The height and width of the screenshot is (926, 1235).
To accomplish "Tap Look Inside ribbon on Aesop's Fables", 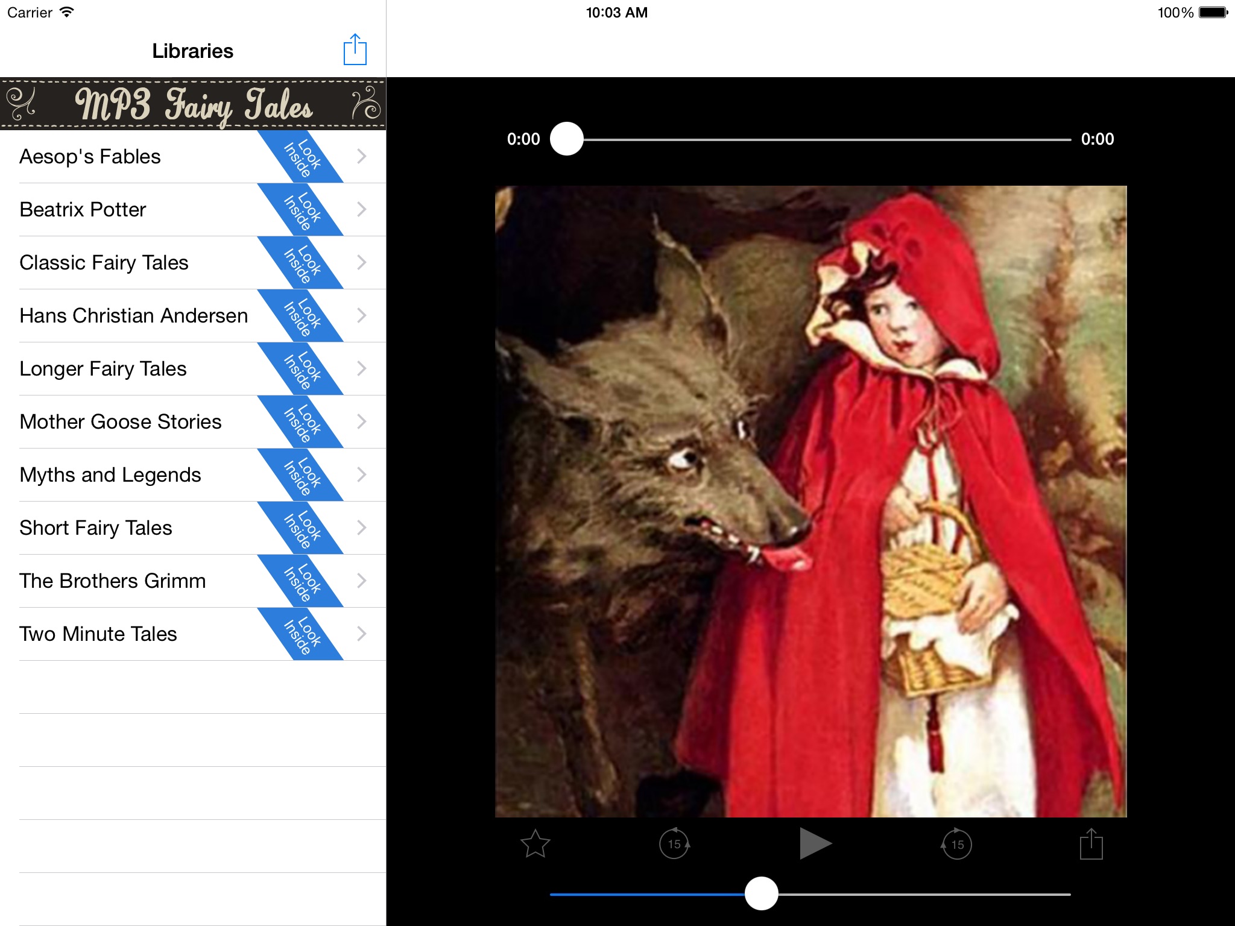I will (x=301, y=157).
